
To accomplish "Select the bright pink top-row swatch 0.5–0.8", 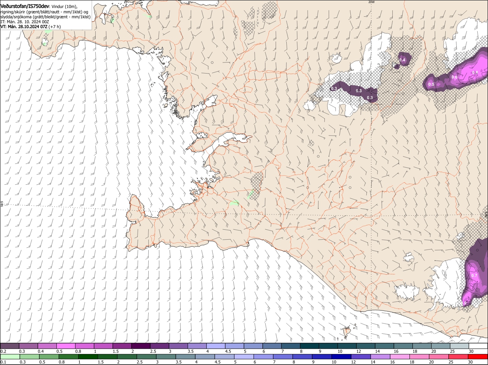I will [66, 346].
